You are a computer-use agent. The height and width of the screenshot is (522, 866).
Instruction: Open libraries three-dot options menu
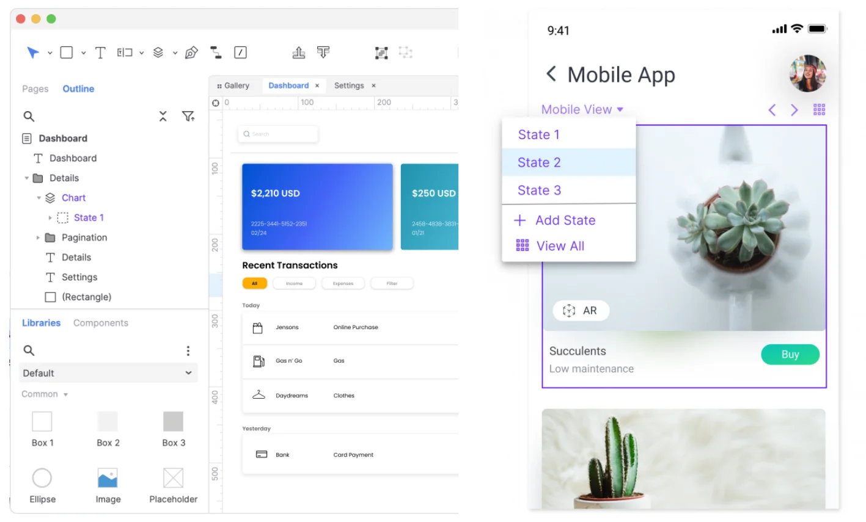tap(188, 350)
